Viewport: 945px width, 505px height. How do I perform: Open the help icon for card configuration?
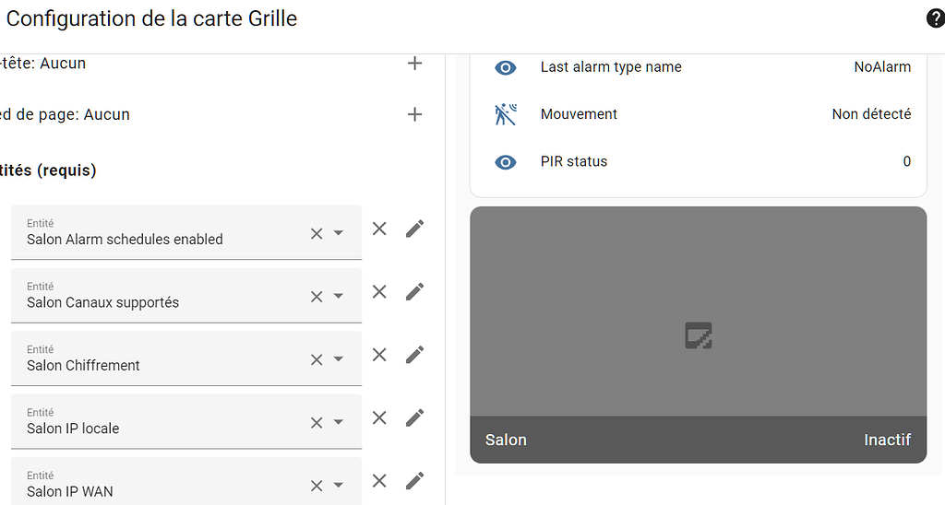934,18
